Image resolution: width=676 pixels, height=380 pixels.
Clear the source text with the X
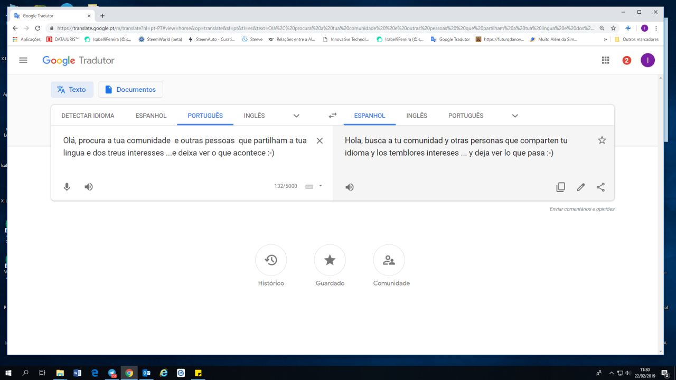(x=320, y=141)
